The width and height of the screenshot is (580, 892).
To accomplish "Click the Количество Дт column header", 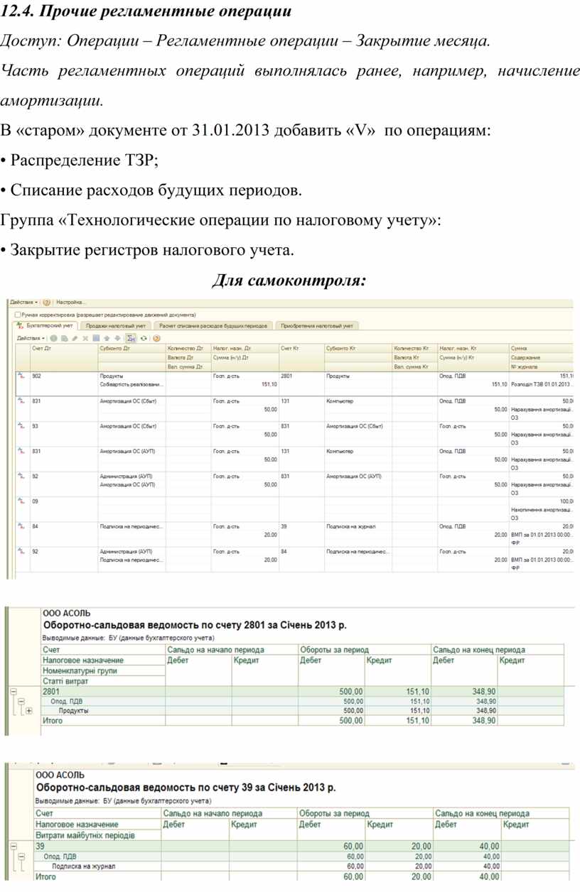I will (x=188, y=348).
